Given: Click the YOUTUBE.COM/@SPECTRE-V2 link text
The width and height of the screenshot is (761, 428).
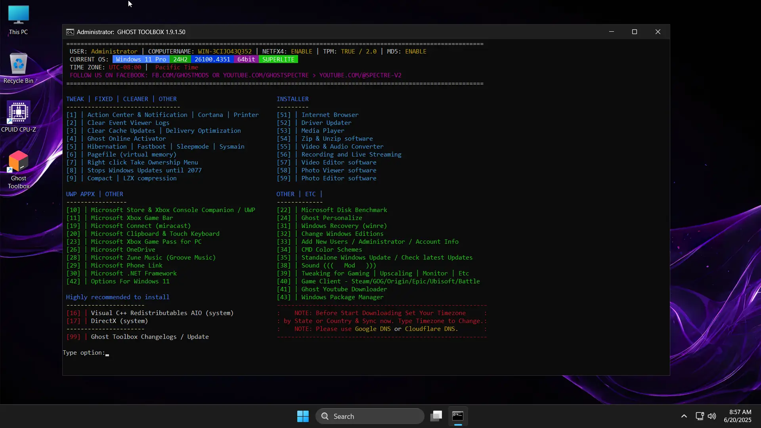Looking at the screenshot, I should tap(360, 75).
